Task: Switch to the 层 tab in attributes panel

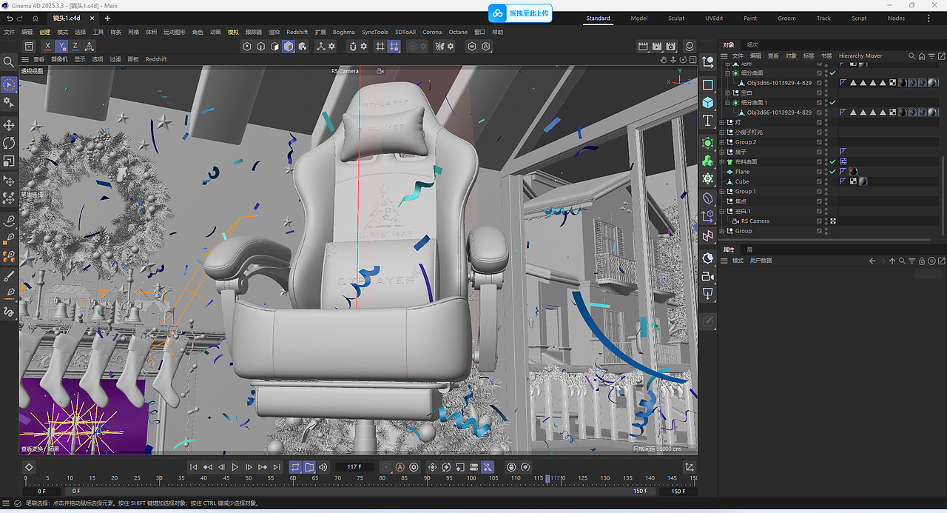Action: 749,249
